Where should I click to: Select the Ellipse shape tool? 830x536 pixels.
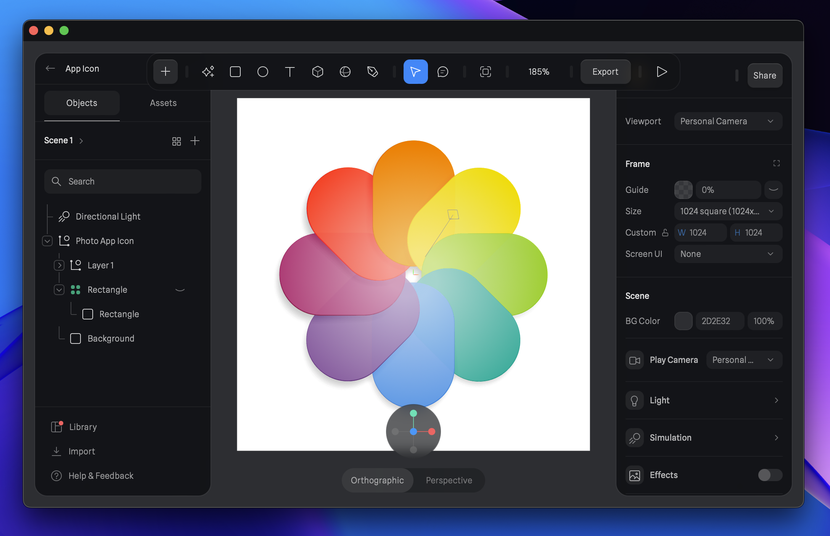point(263,71)
